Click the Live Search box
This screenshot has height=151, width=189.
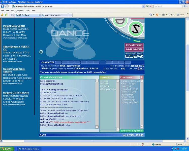click(168, 6)
